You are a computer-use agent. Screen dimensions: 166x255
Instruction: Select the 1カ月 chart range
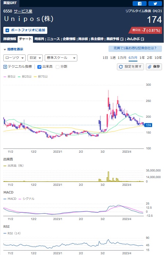[122, 58]
